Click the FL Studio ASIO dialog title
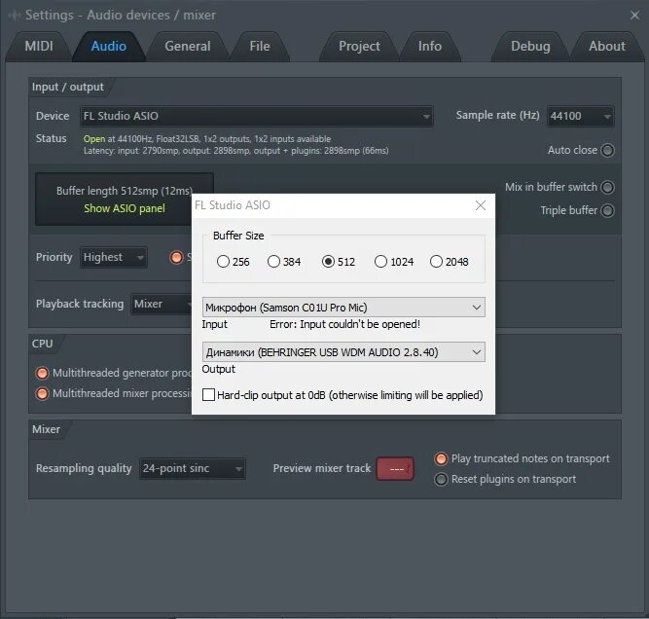Viewport: 649px width, 619px height. [x=233, y=205]
